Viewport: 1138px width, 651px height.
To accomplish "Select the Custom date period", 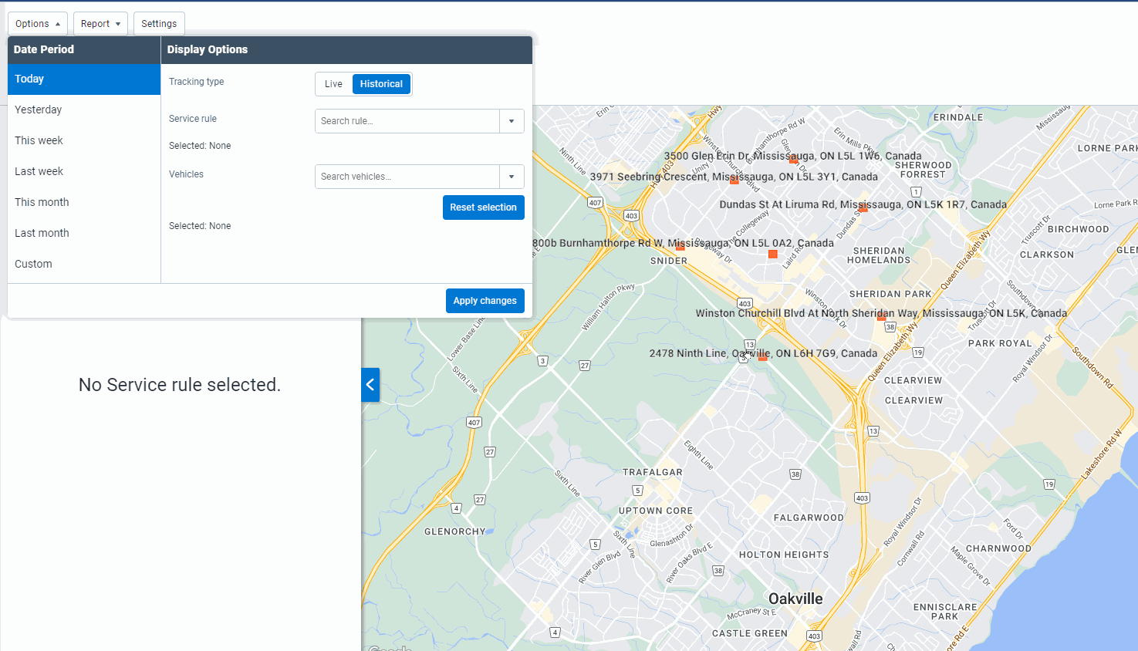I will pos(33,263).
